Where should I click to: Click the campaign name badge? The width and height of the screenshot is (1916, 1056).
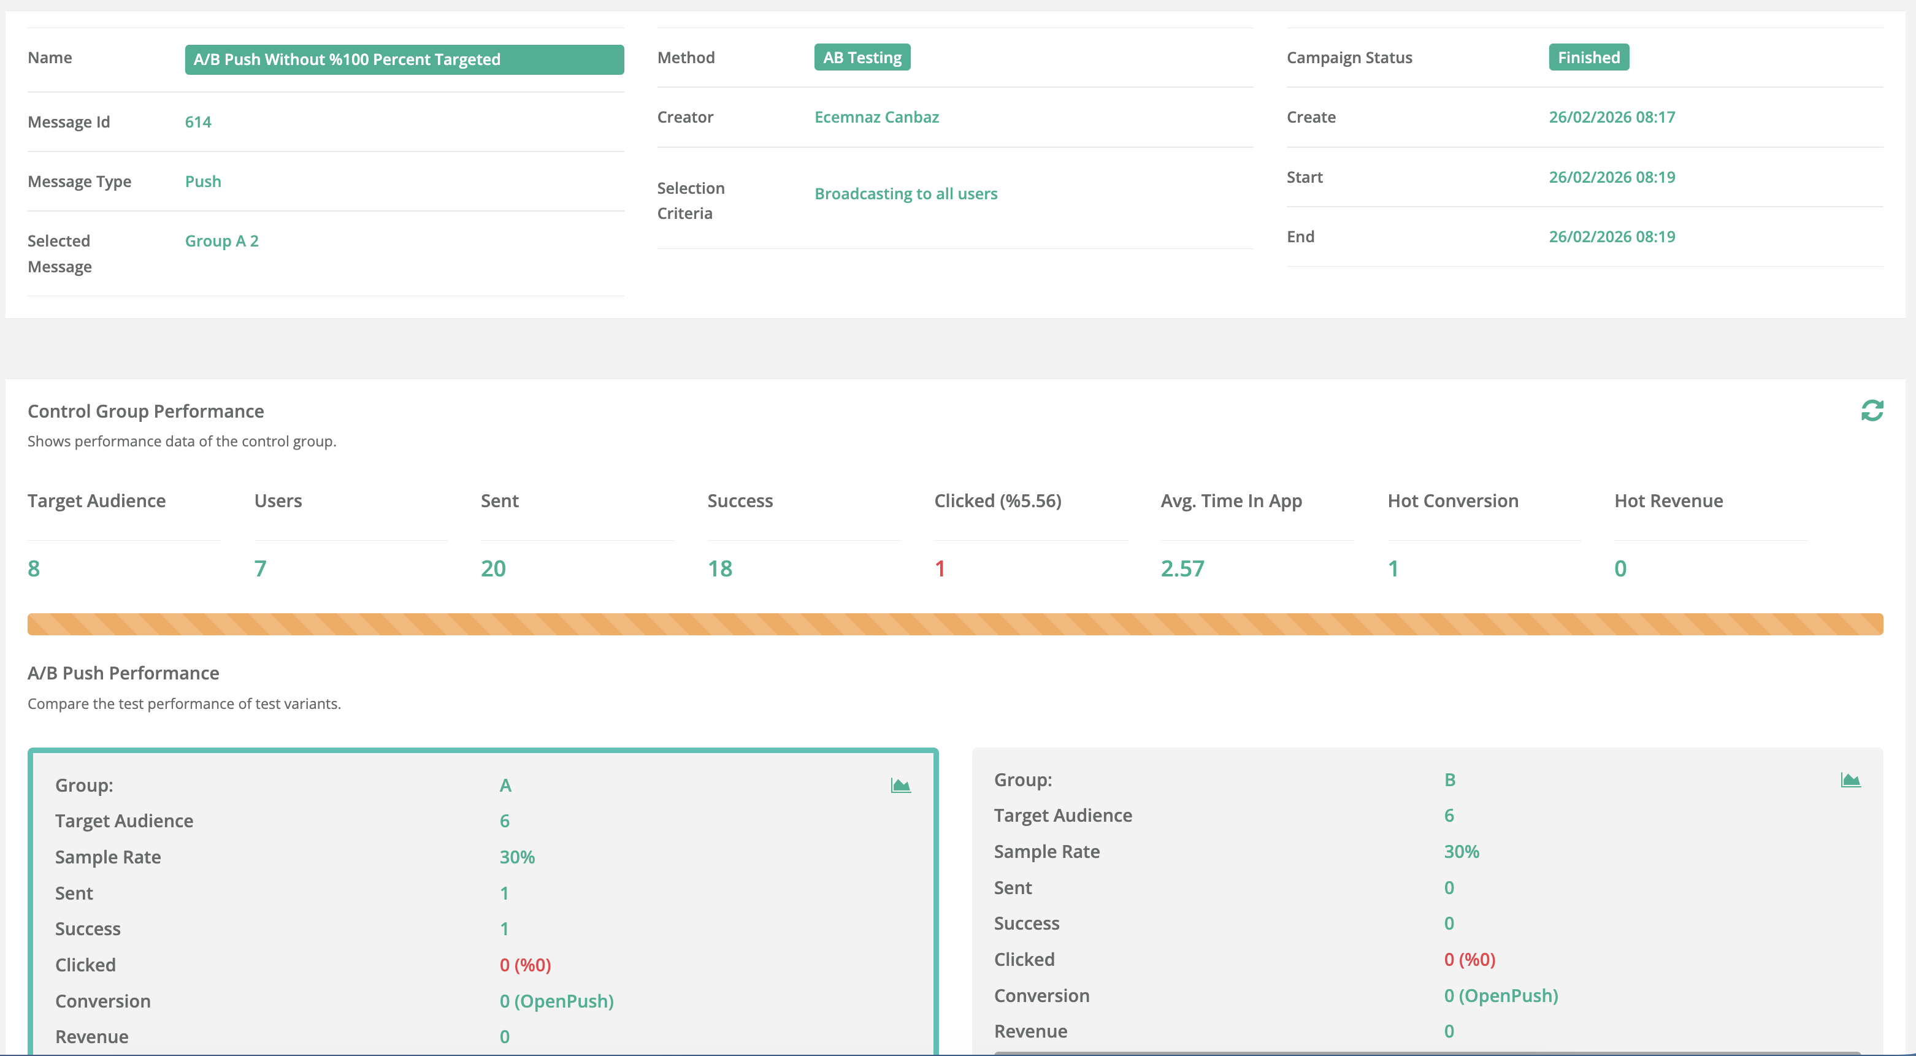click(404, 59)
